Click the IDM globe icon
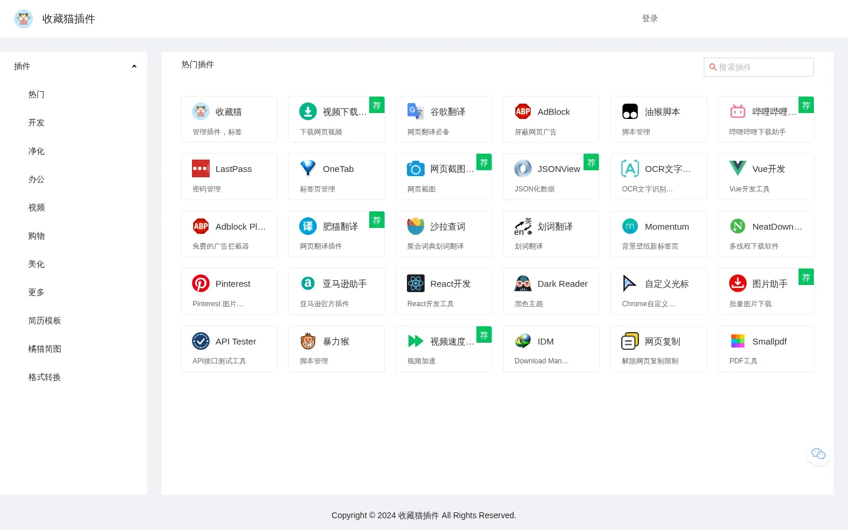 [x=523, y=341]
